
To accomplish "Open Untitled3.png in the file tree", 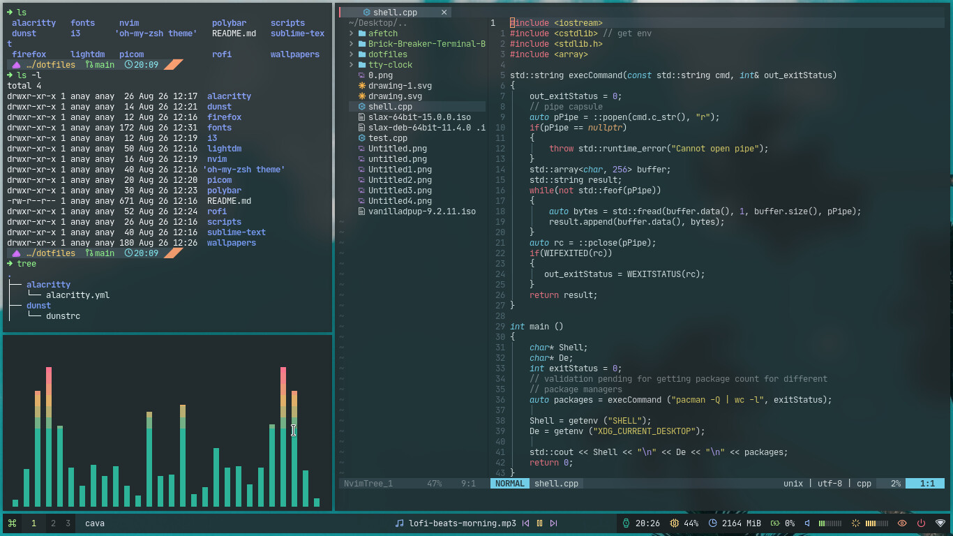I will click(400, 191).
